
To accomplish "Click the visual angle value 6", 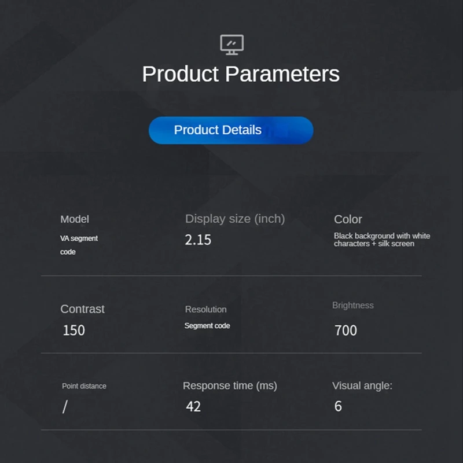I will (x=338, y=406).
